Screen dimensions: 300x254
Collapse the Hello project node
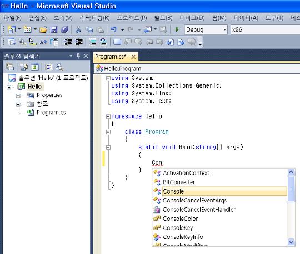click(9, 87)
